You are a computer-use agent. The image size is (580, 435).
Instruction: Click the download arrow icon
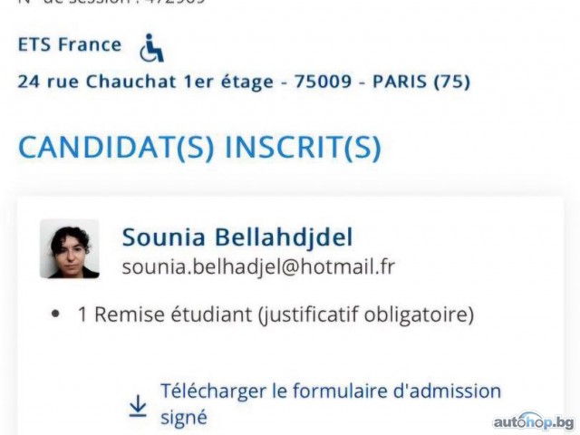coord(138,406)
